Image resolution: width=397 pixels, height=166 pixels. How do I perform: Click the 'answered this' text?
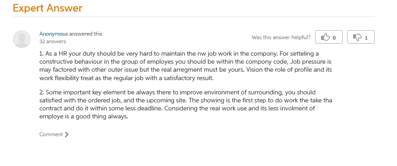pyautogui.click(x=85, y=34)
